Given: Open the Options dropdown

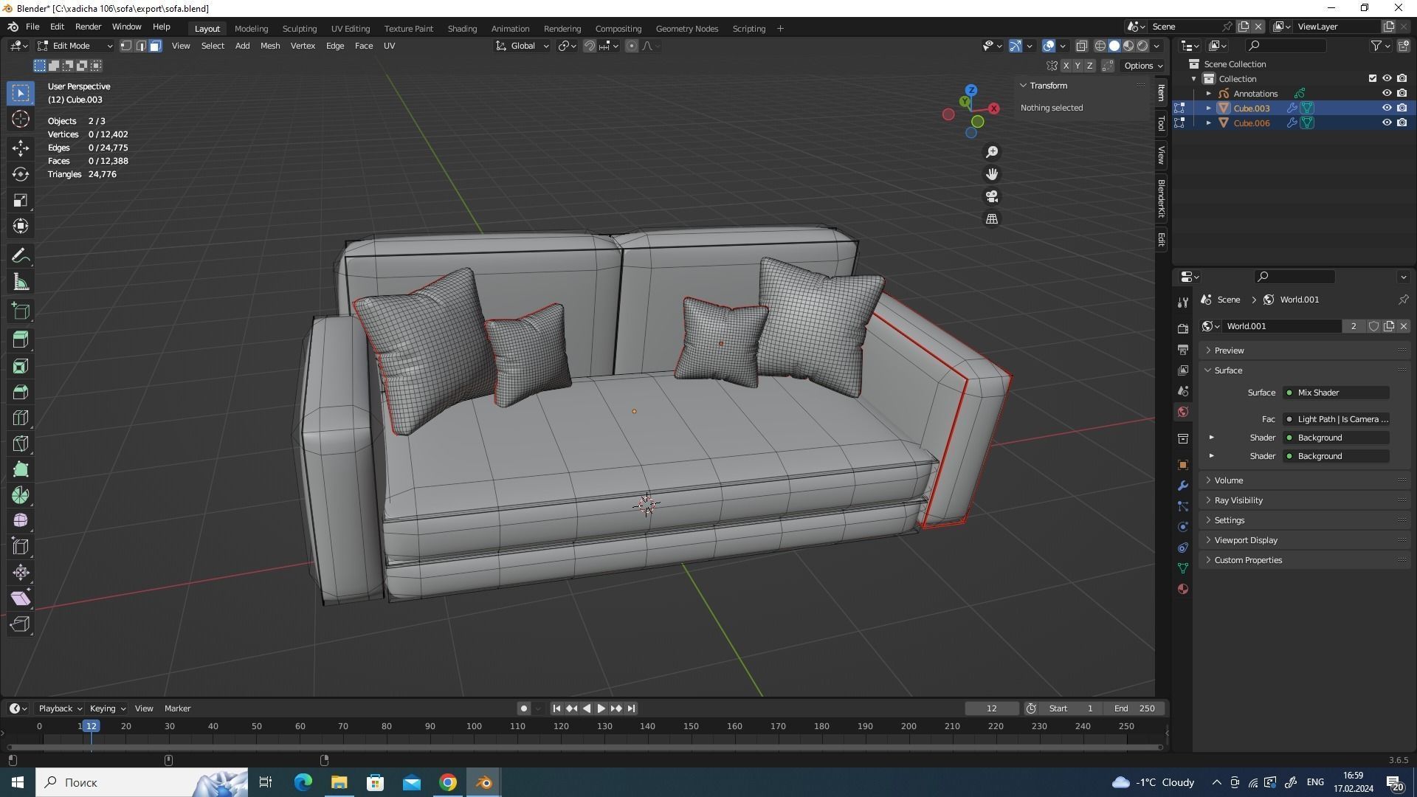Looking at the screenshot, I should pyautogui.click(x=1142, y=66).
